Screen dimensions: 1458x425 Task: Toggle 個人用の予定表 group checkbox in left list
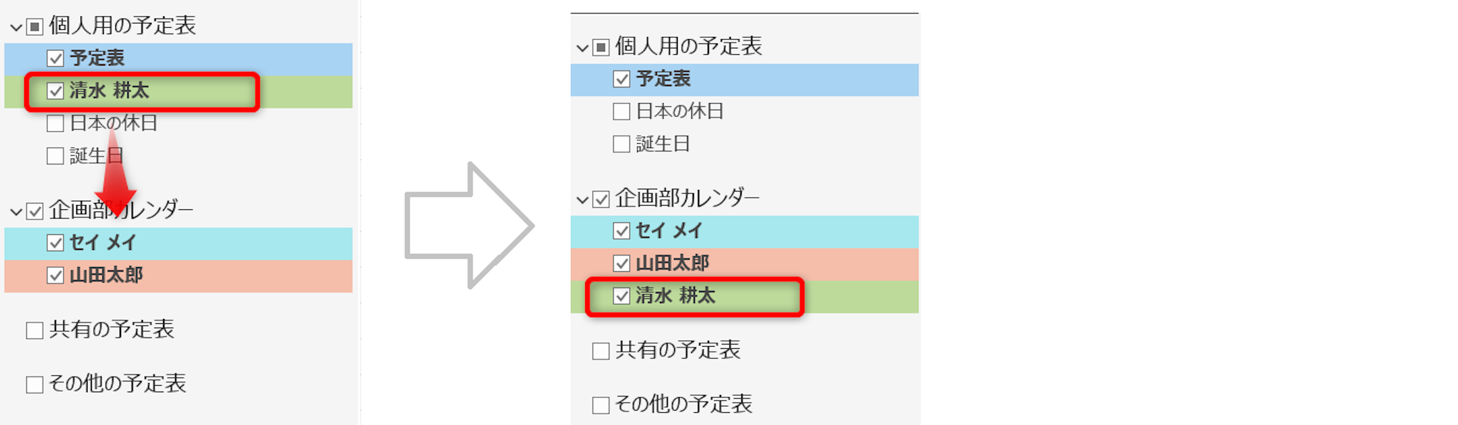click(x=34, y=27)
